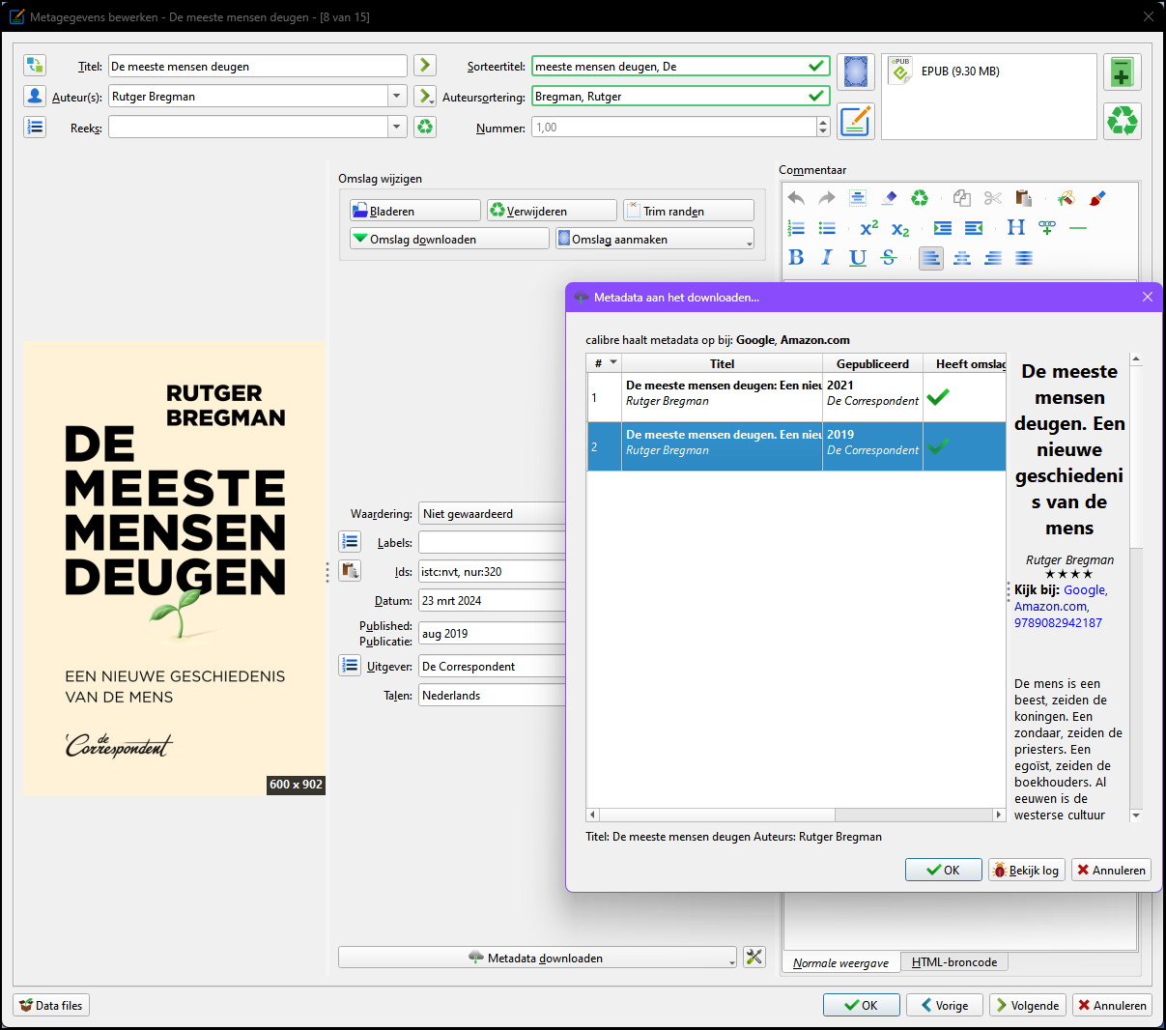Switch to HTML-broncode tab

[954, 961]
